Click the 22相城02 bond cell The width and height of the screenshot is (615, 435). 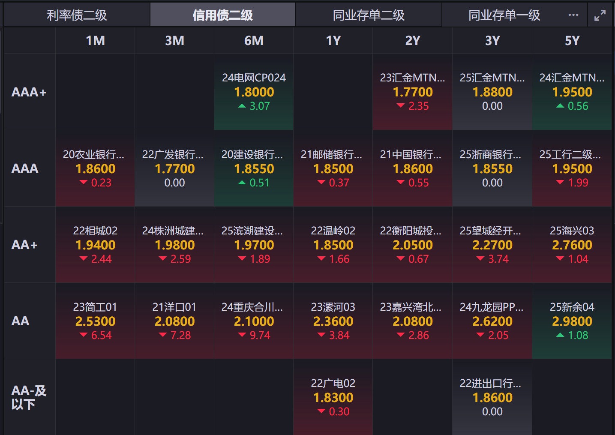[x=95, y=245]
